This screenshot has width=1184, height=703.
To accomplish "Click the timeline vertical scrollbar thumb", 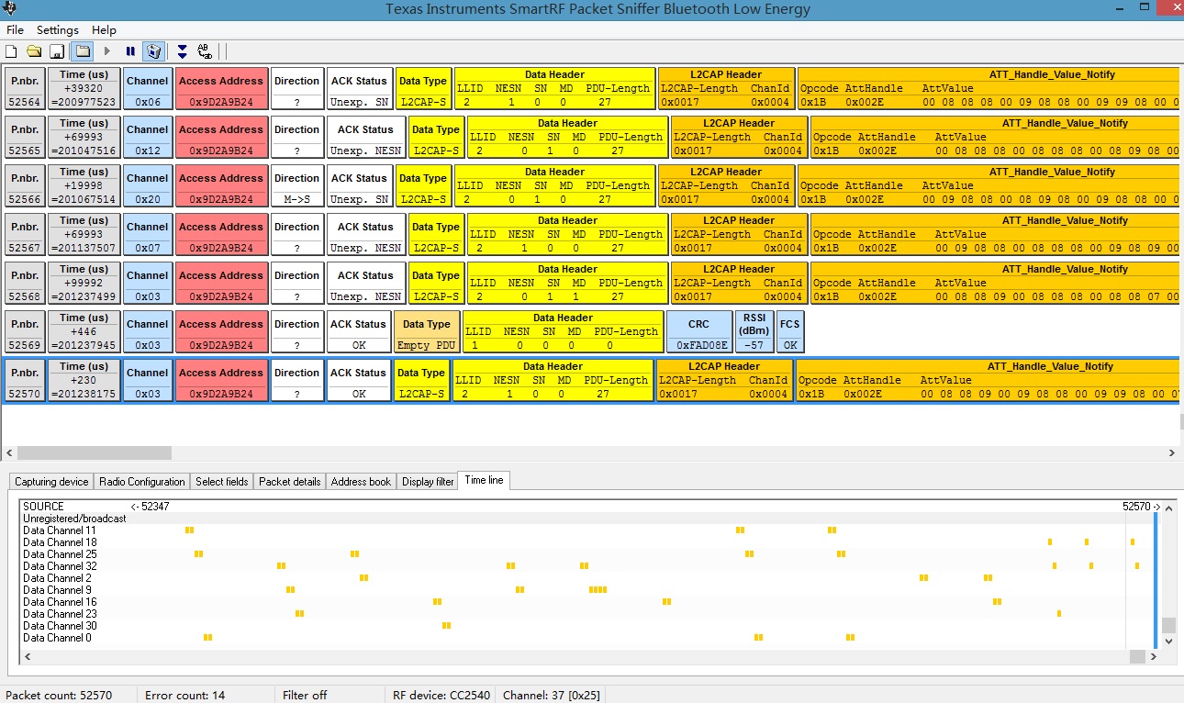I will tap(1168, 625).
